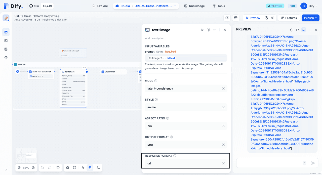Open the text2image more options menu

[214, 30]
